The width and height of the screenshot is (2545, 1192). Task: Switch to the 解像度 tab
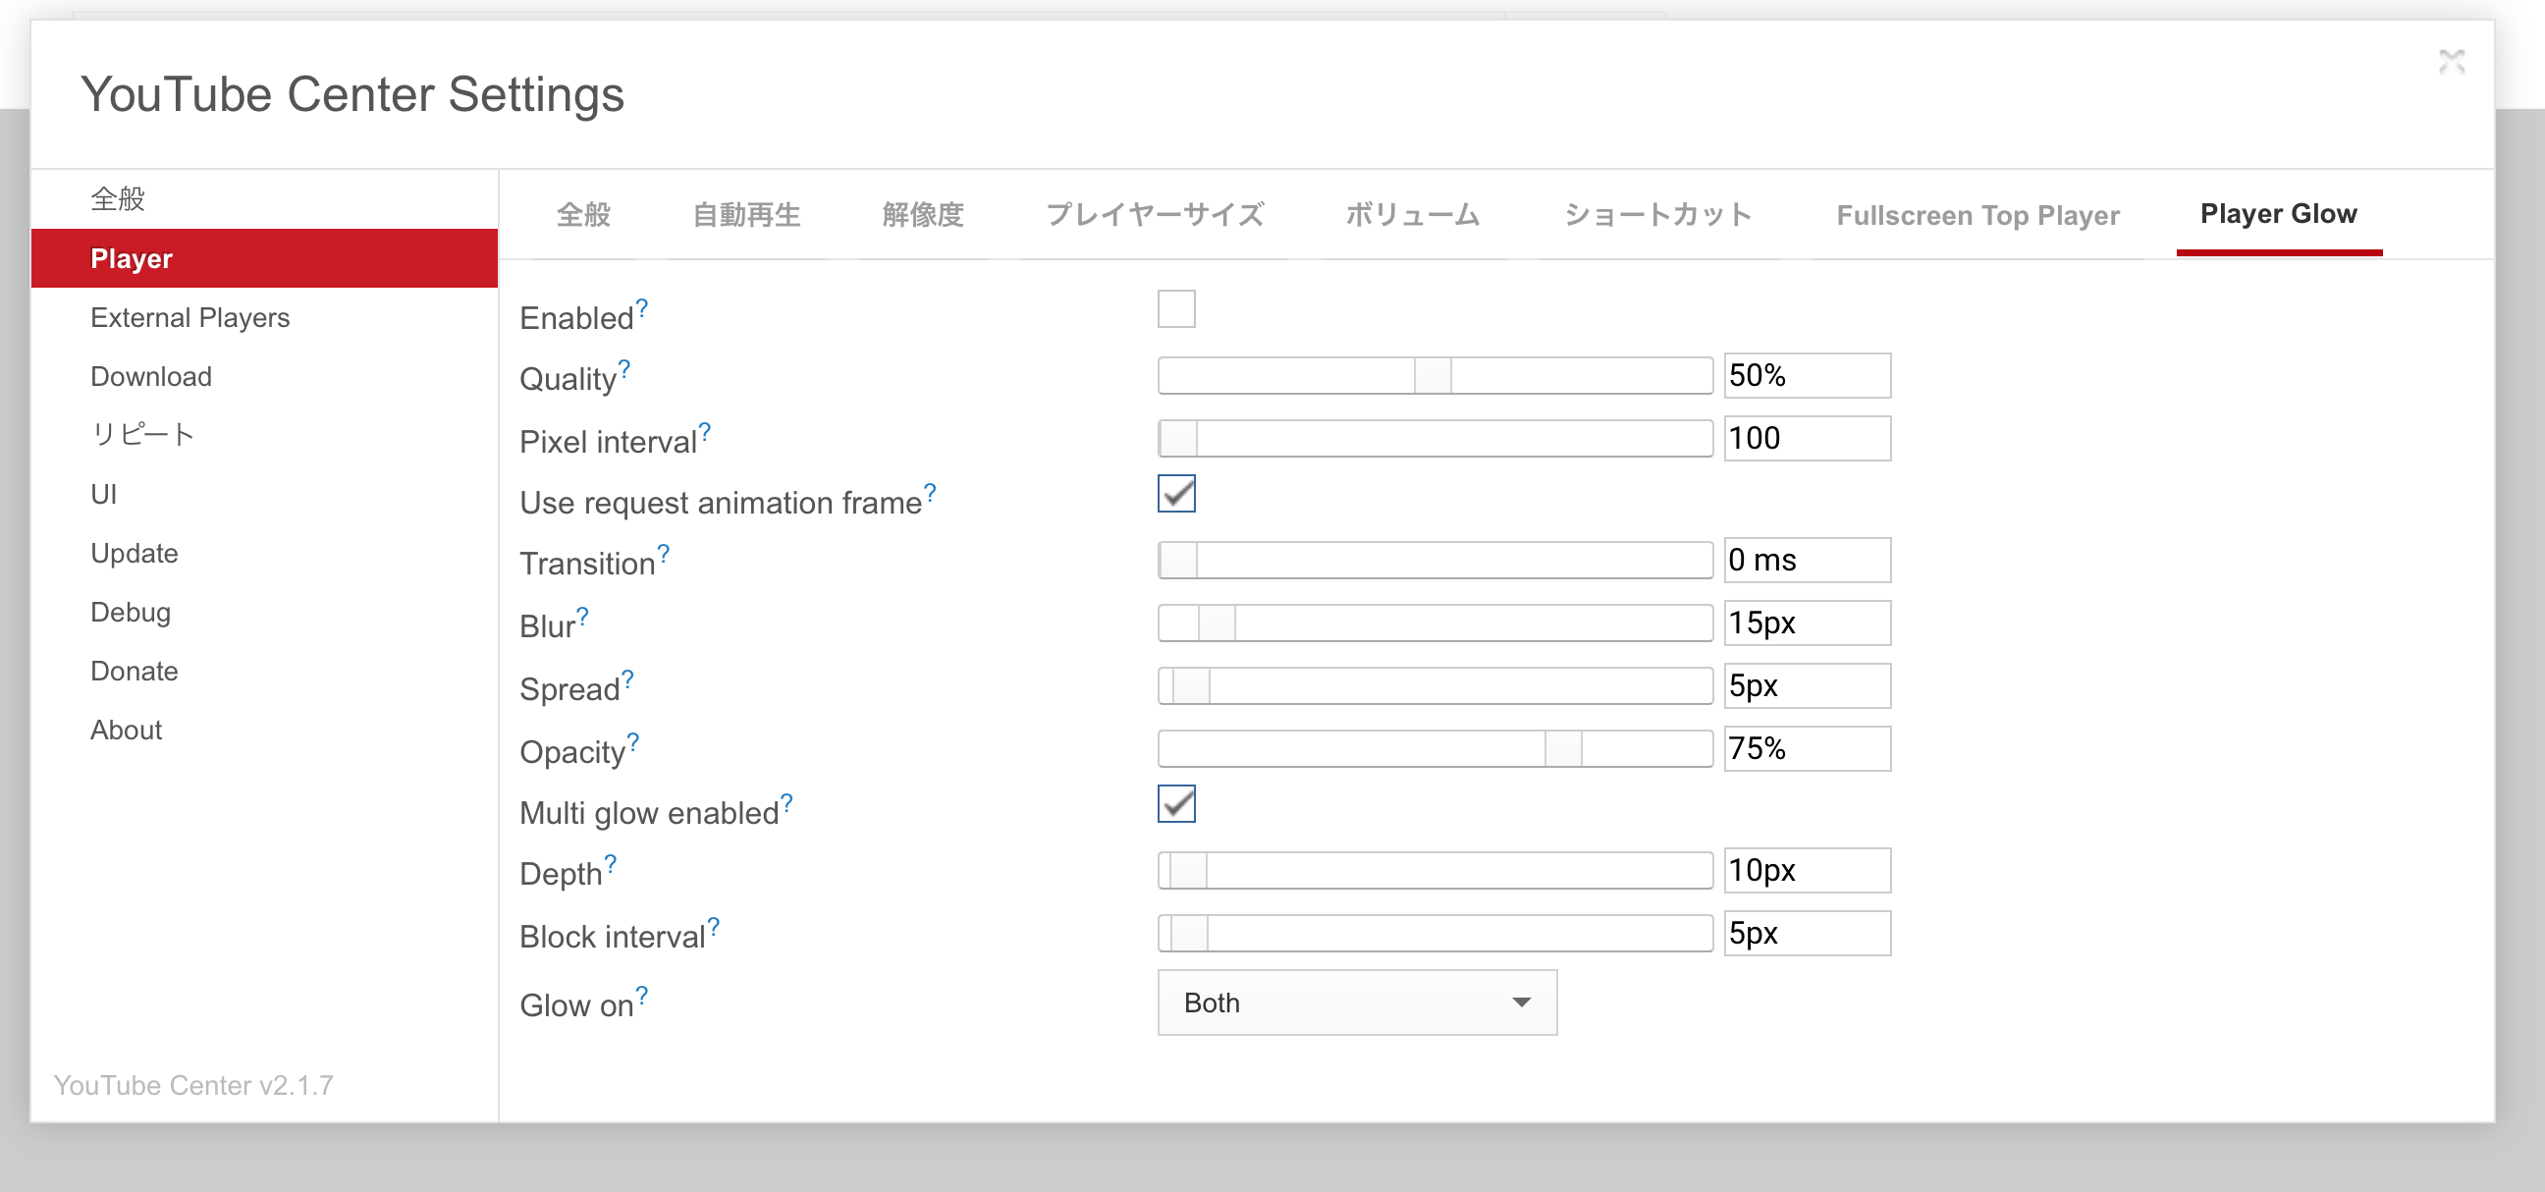(924, 214)
